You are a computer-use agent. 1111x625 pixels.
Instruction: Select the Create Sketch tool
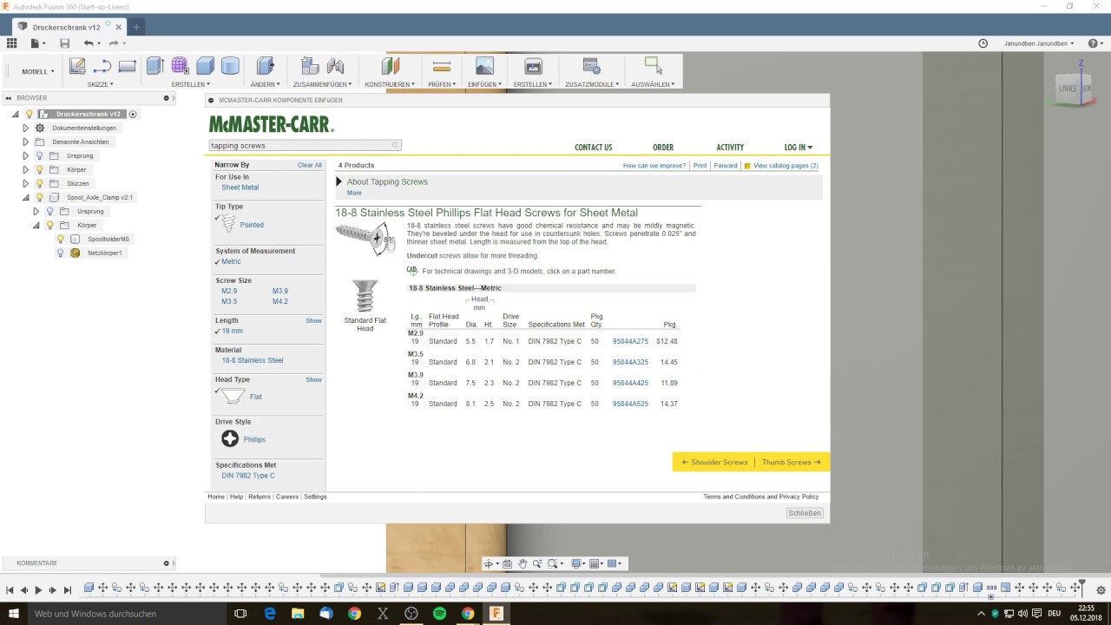pyautogui.click(x=77, y=66)
